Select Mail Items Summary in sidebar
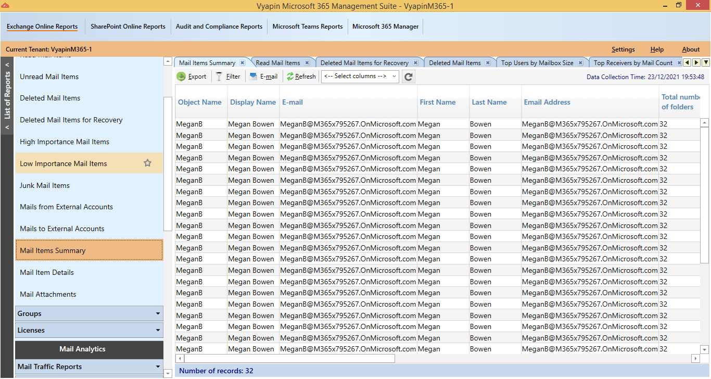Viewport: 711px width, 379px height. pyautogui.click(x=89, y=250)
